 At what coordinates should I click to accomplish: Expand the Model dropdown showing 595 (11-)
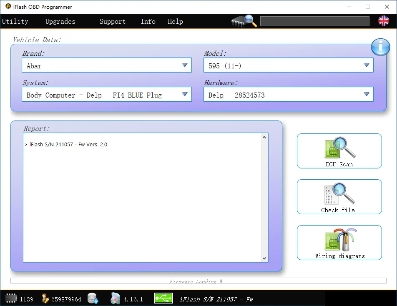[x=289, y=65]
